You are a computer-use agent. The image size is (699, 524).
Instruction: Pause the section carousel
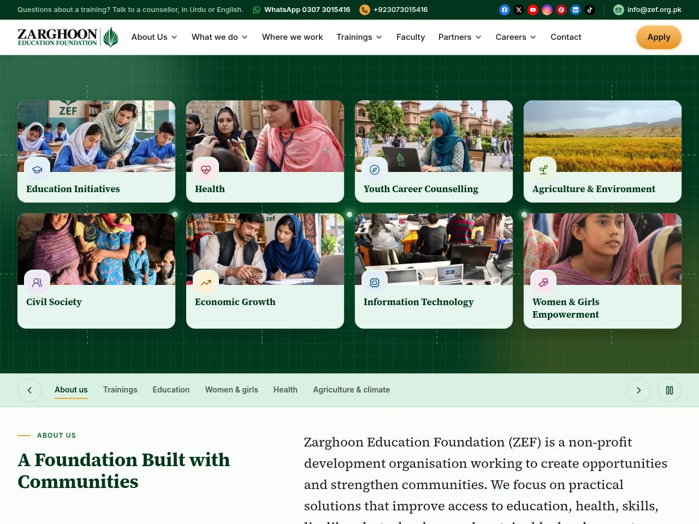click(670, 390)
